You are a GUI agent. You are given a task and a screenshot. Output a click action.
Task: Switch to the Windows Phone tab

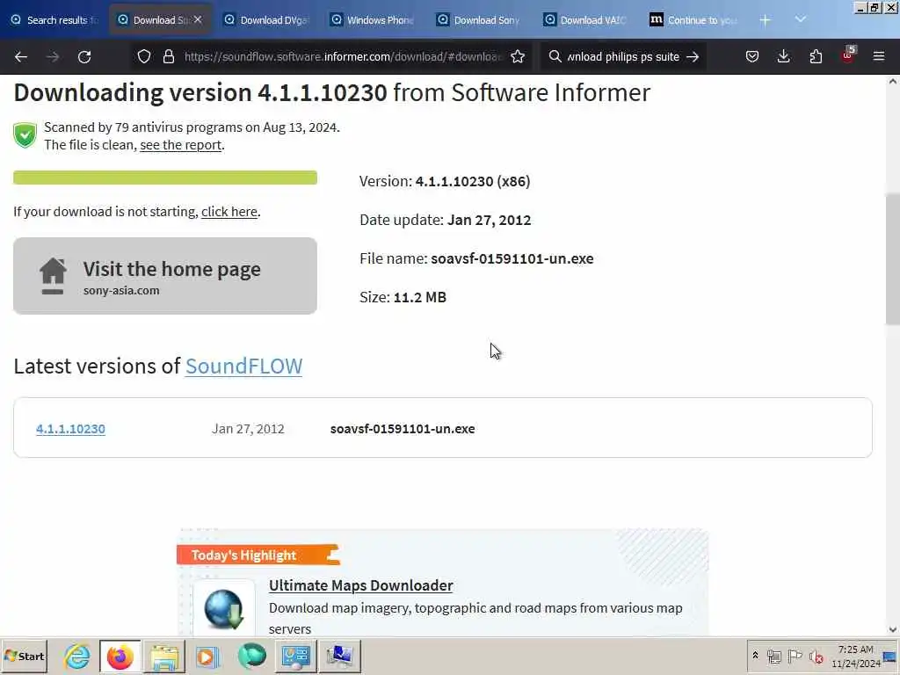(x=374, y=19)
